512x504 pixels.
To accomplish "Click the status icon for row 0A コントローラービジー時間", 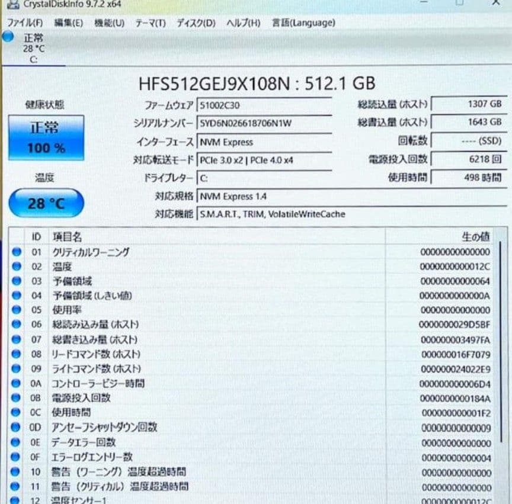I will click(15, 383).
